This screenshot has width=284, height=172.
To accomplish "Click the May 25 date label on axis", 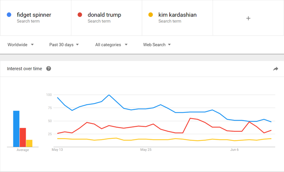I will coord(146,150).
